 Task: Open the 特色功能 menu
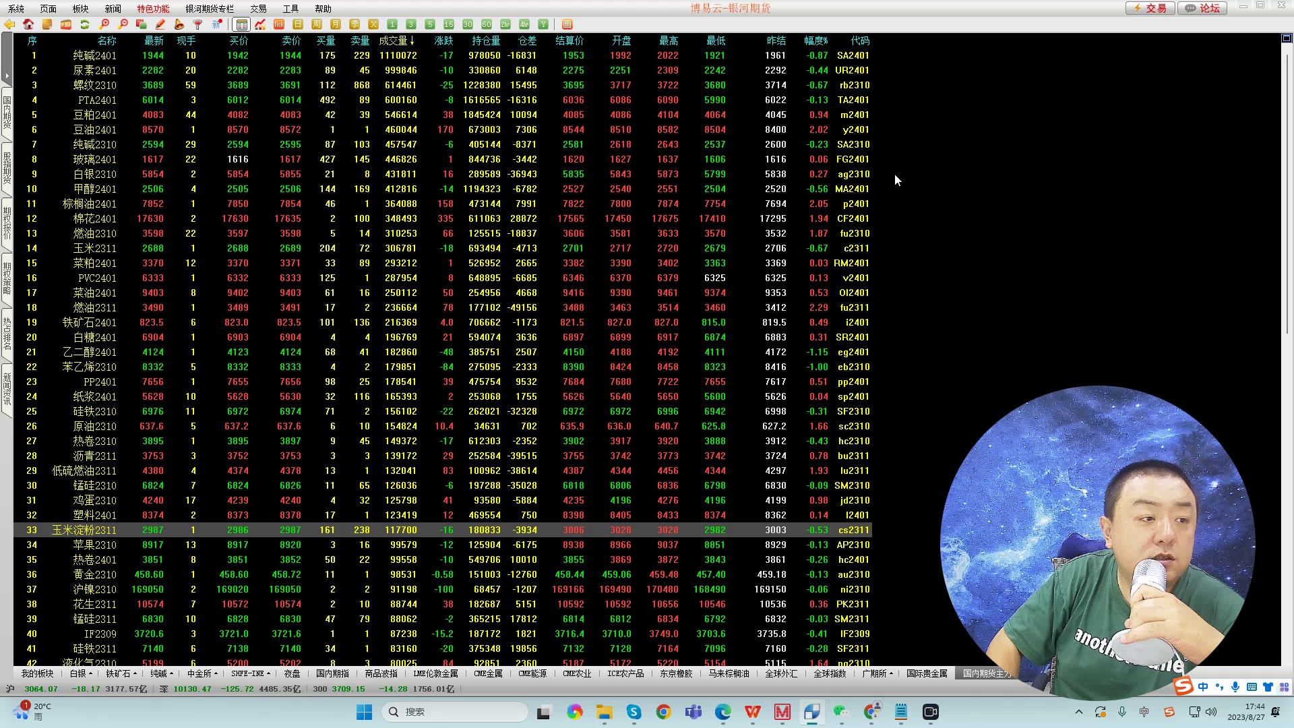click(x=153, y=9)
